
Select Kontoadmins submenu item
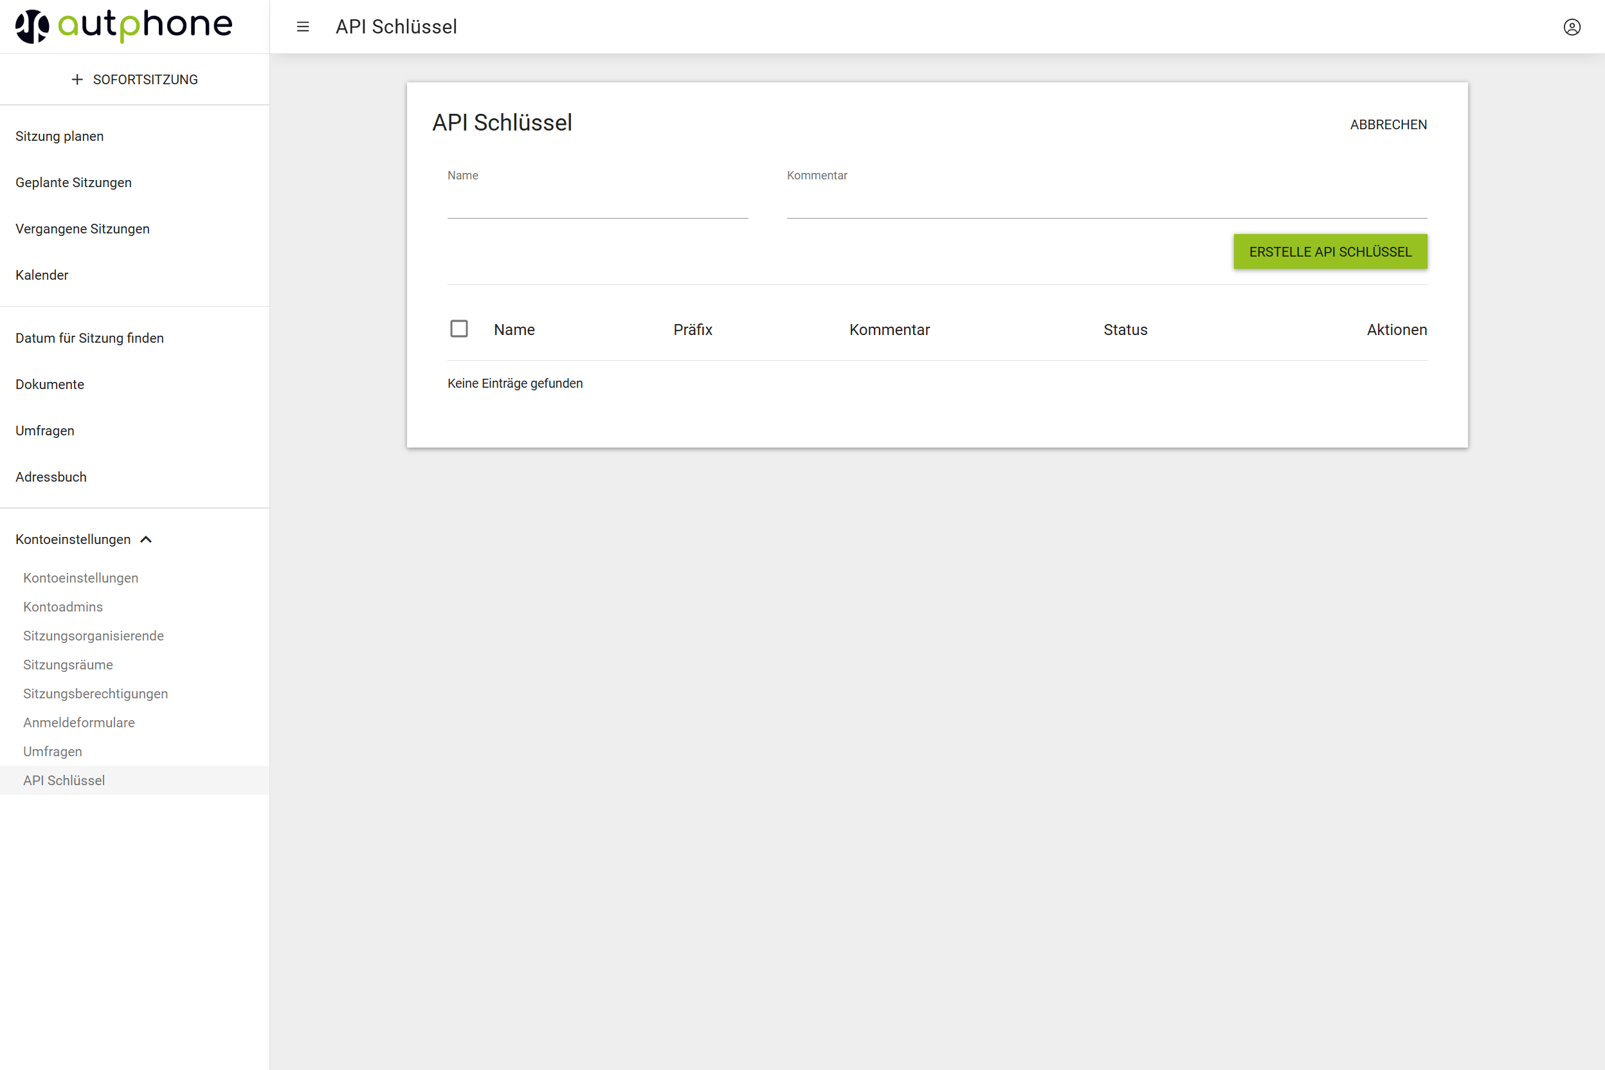click(63, 606)
